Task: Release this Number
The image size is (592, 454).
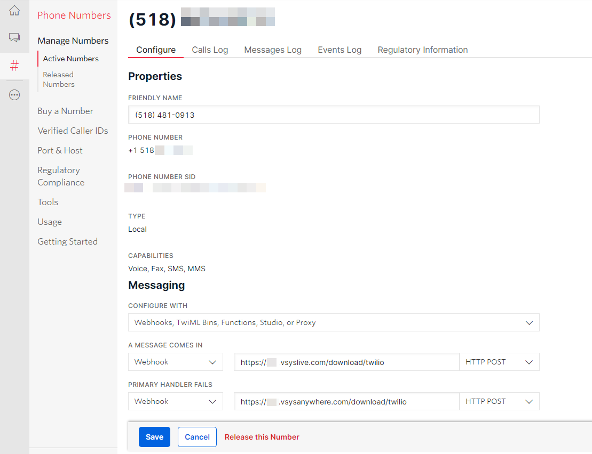Action: (x=262, y=436)
